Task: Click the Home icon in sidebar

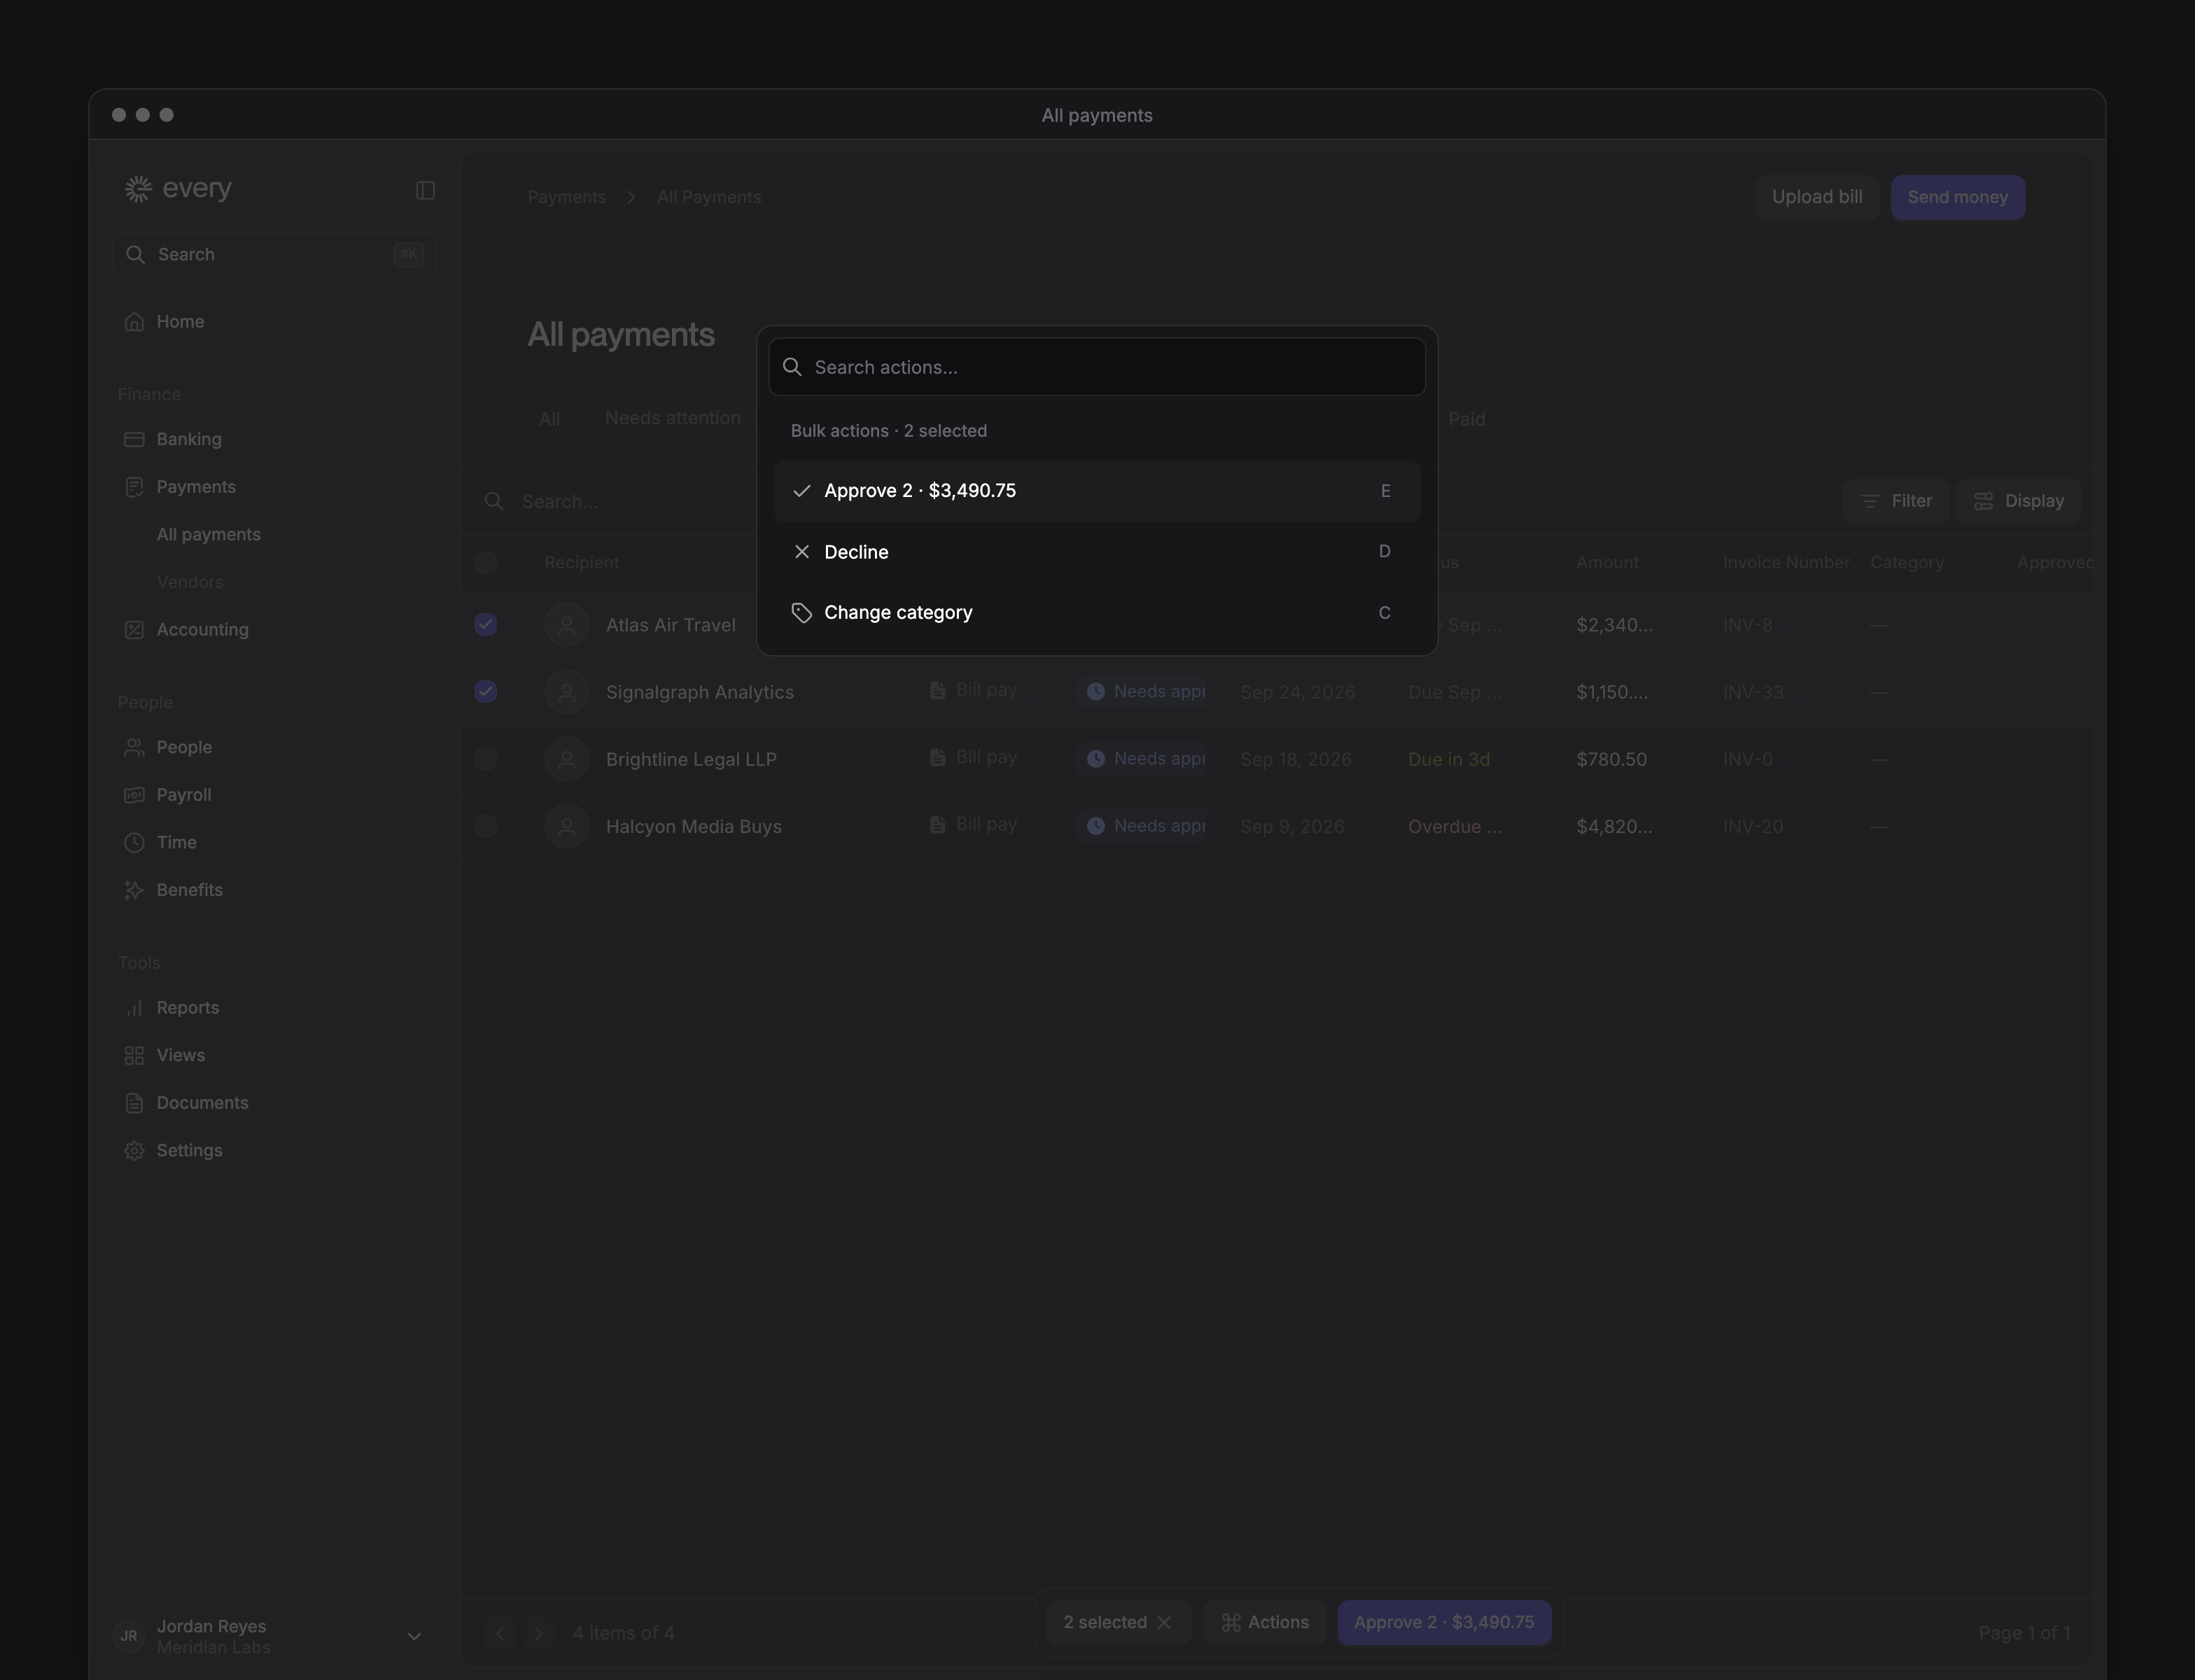Action: (134, 322)
